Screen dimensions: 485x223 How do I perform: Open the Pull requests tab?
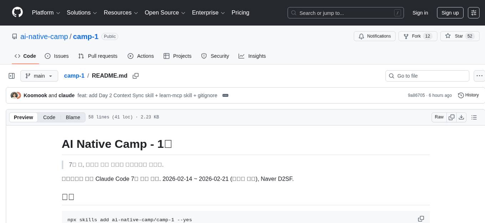pos(98,56)
